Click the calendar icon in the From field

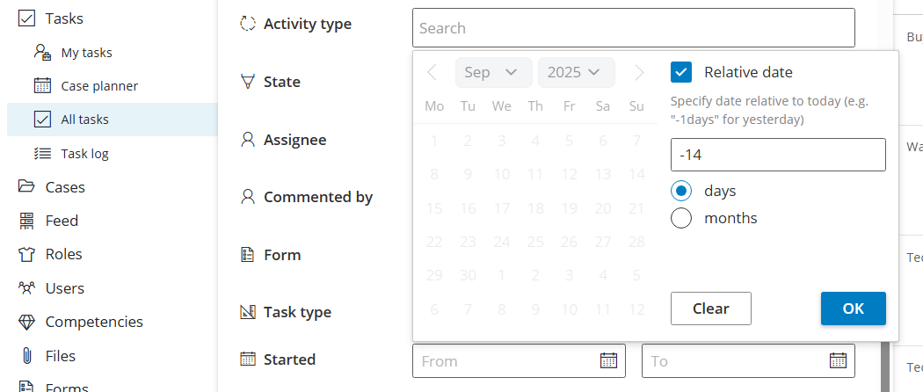(x=608, y=360)
